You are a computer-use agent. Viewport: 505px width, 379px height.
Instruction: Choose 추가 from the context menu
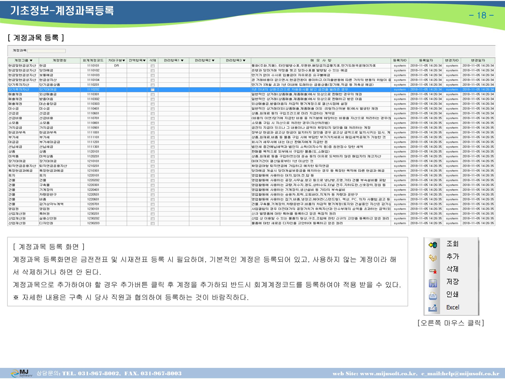coord(452,256)
